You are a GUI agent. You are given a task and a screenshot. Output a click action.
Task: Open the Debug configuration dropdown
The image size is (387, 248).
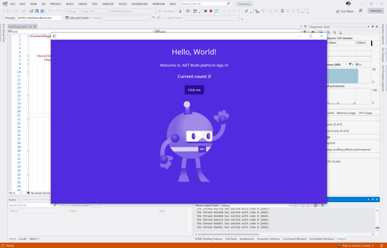pos(74,11)
